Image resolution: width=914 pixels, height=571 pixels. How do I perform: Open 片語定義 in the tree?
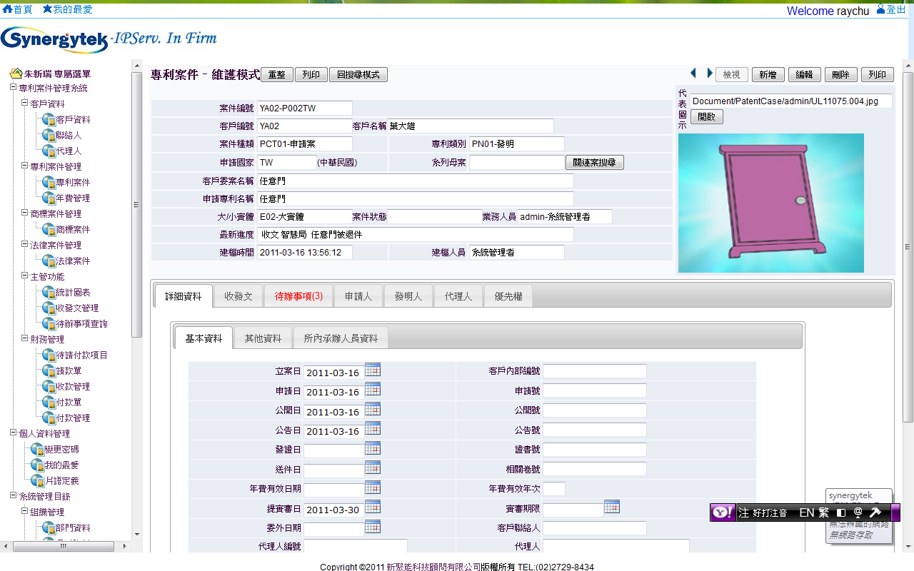click(x=61, y=481)
